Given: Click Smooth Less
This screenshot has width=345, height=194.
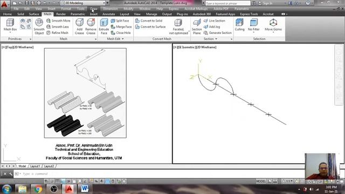Looking at the screenshot, I should (58, 26).
